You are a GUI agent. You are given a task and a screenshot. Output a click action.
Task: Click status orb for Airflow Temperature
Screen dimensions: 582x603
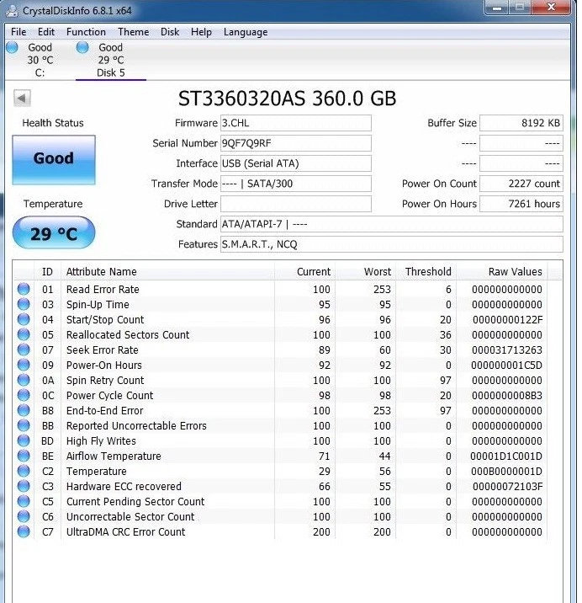pyautogui.click(x=24, y=456)
